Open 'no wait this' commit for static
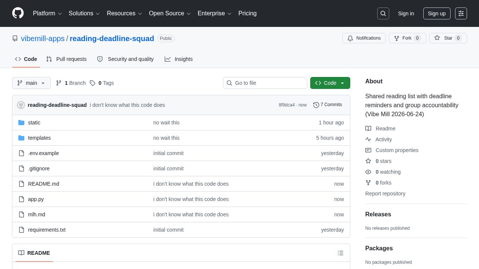 pyautogui.click(x=166, y=123)
